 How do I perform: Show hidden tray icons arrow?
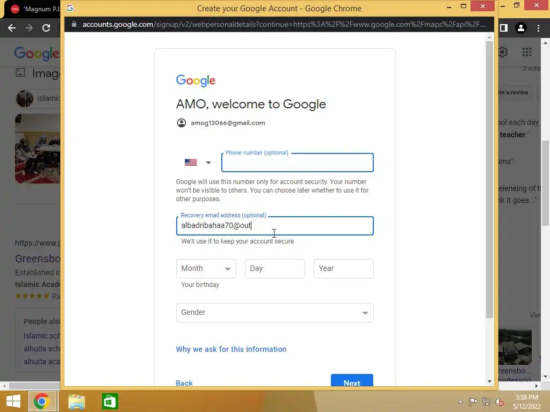pyautogui.click(x=460, y=402)
